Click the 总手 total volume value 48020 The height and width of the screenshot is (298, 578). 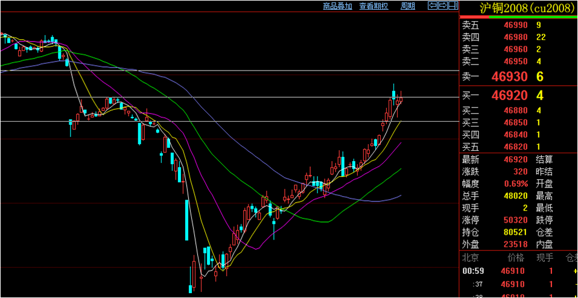[x=515, y=196]
